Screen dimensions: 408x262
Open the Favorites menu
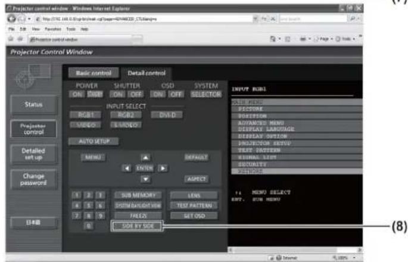tap(53, 29)
